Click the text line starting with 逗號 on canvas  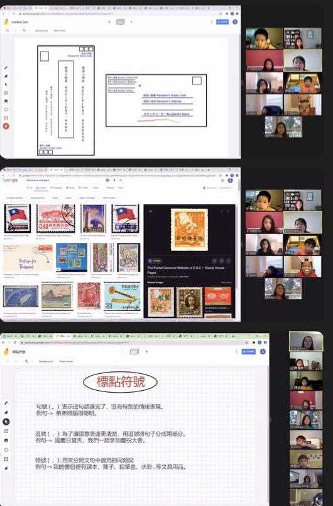coord(110,434)
